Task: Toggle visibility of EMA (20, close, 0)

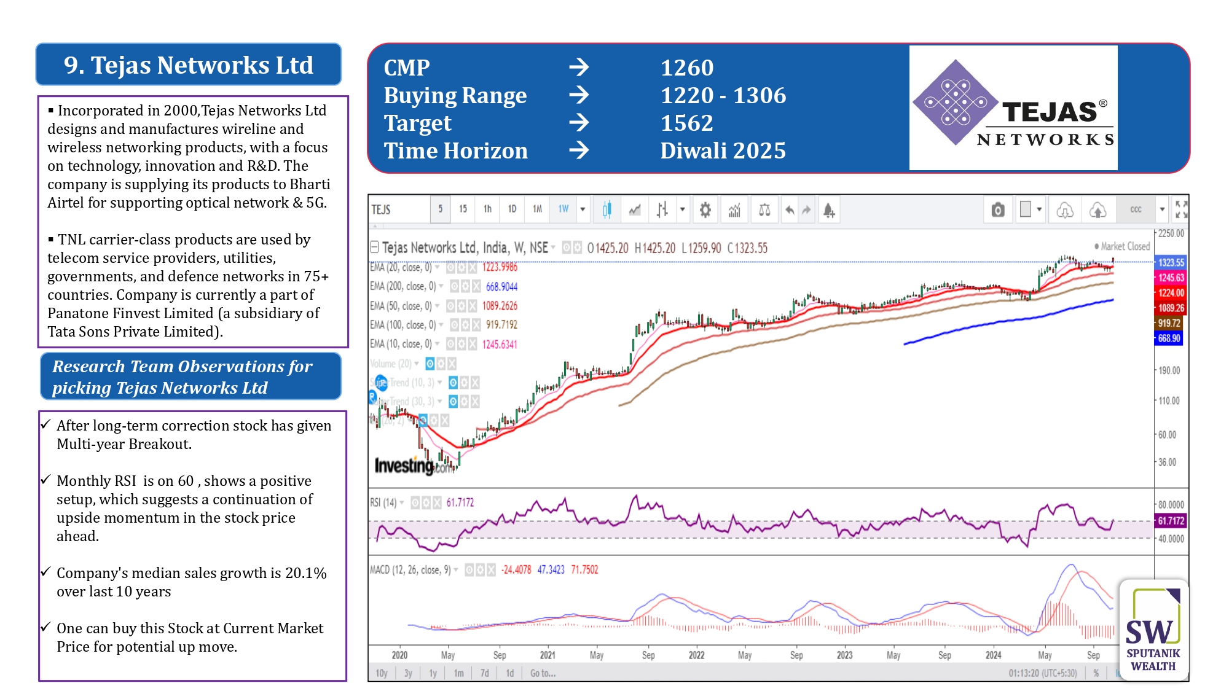Action: click(x=450, y=267)
